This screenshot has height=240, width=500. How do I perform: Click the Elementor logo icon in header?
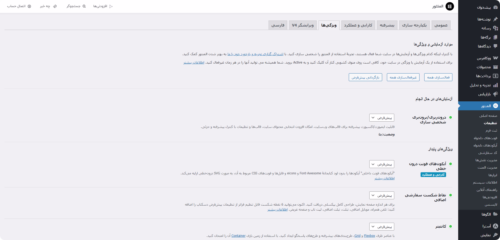450,6
